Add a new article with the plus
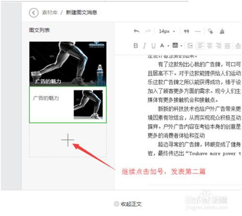 click(x=68, y=140)
